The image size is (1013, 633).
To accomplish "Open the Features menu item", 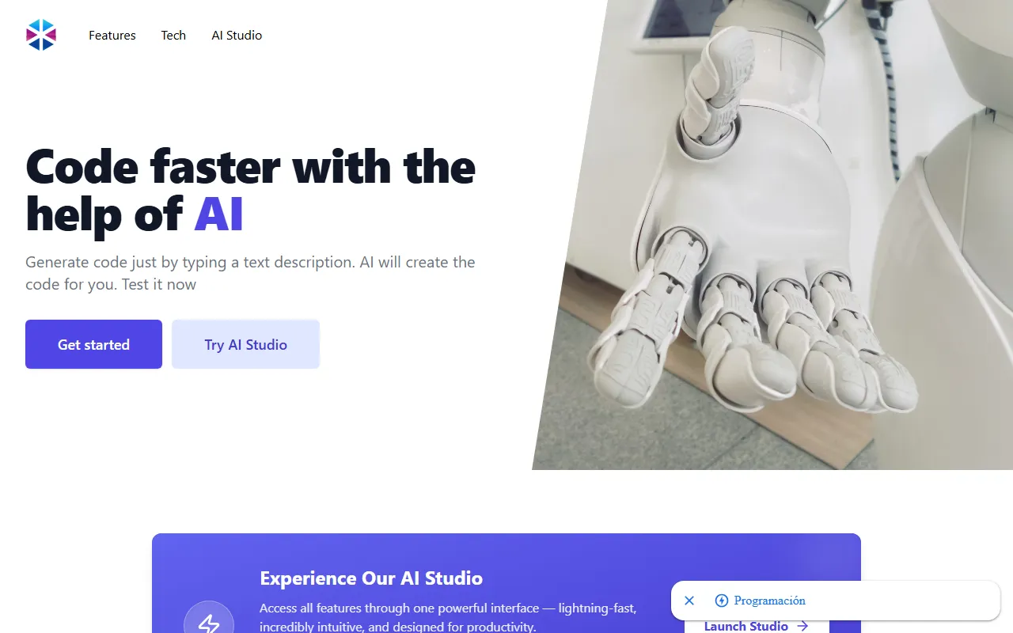I will tap(112, 36).
